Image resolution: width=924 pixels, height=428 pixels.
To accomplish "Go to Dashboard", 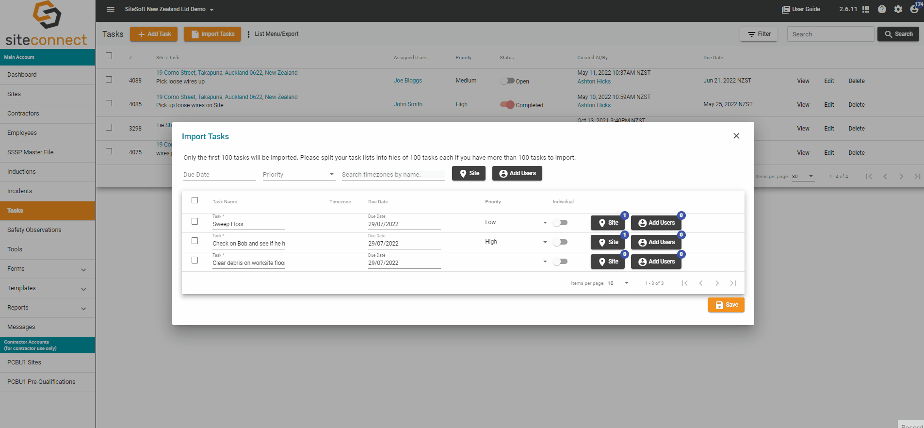I will [48, 75].
